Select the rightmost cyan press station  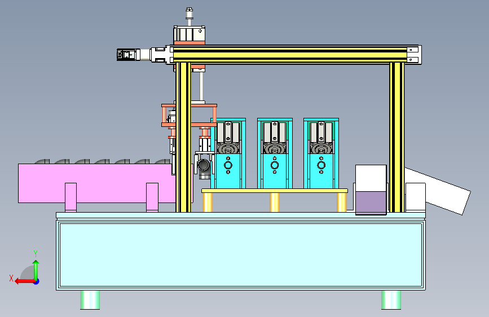click(321, 153)
